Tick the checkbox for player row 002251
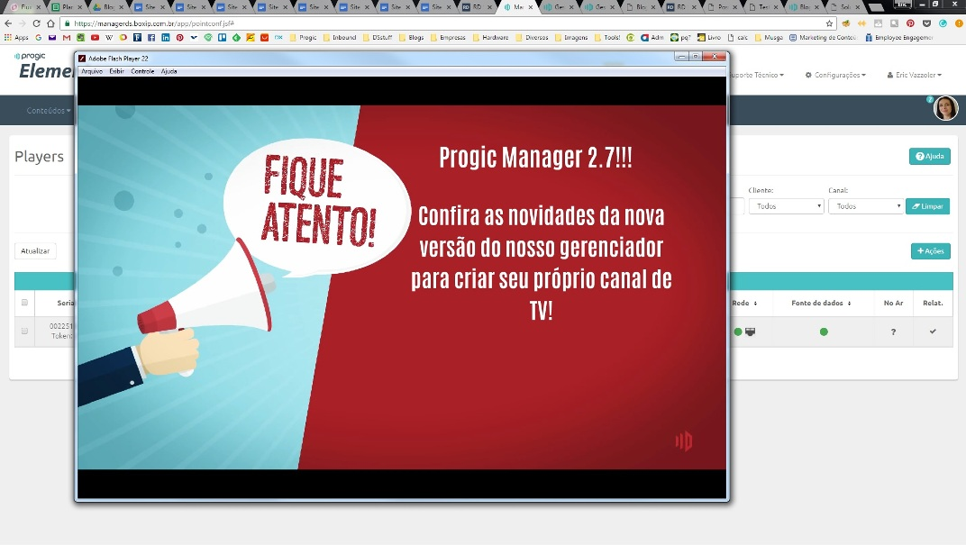This screenshot has height=545, width=966. tap(24, 332)
